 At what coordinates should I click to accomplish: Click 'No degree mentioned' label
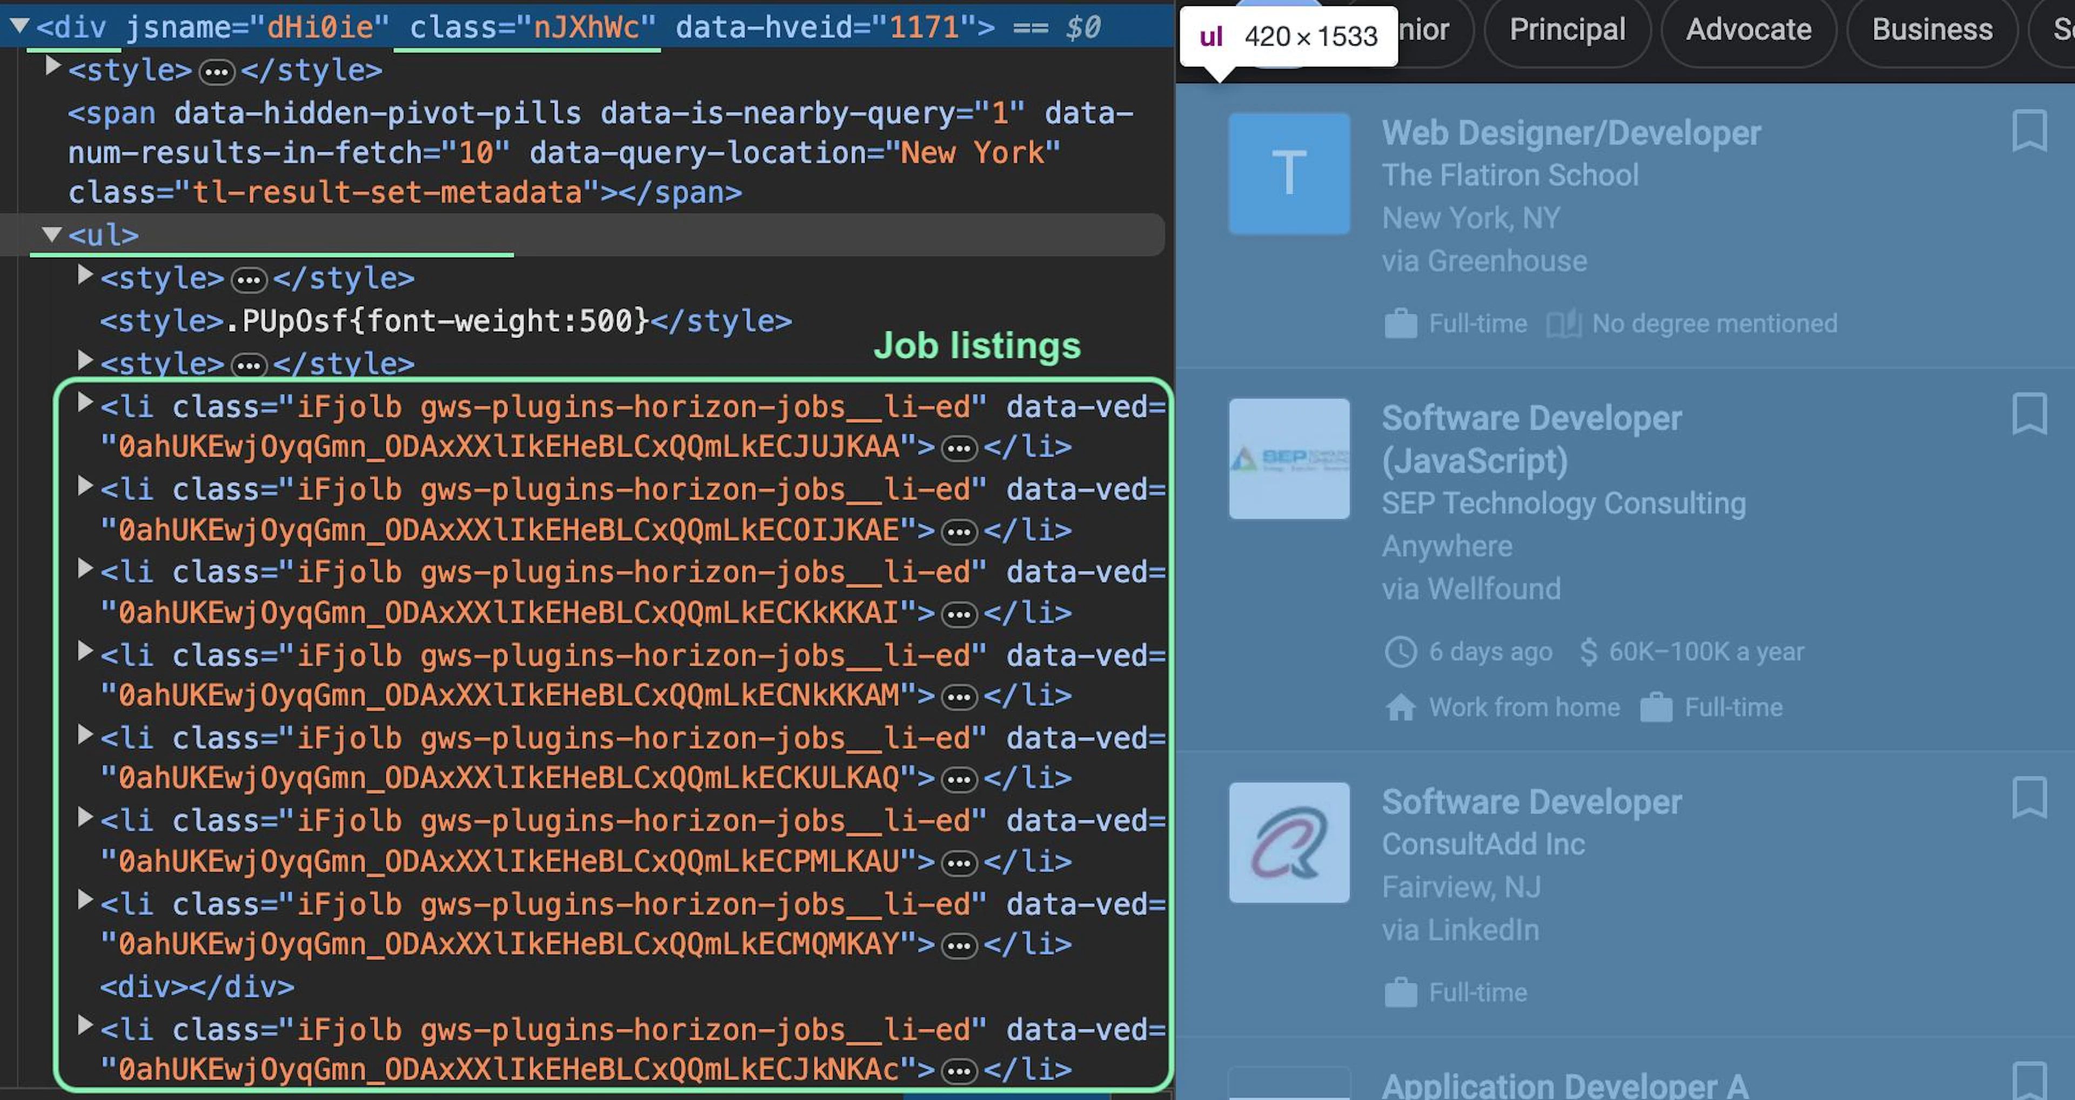coord(1715,323)
